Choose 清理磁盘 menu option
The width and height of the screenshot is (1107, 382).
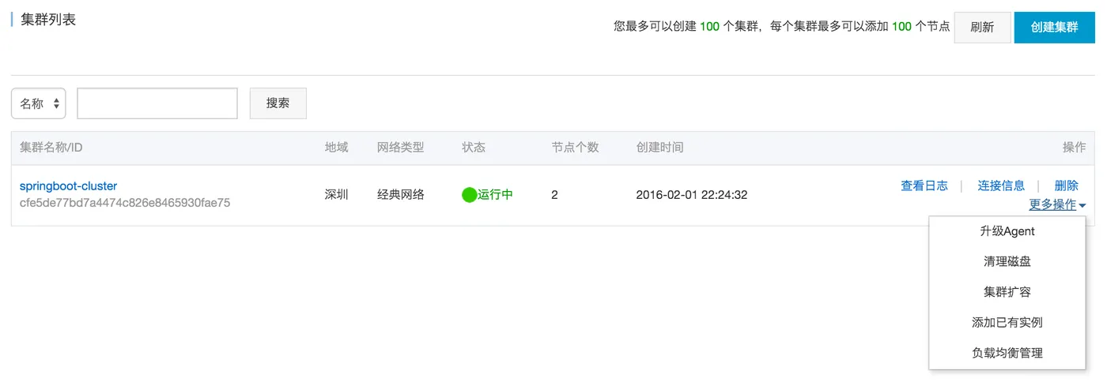[1007, 261]
